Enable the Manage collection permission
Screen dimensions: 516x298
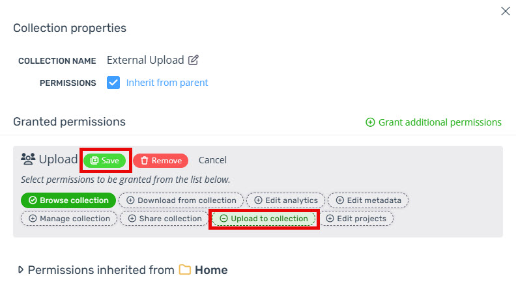[69, 219]
